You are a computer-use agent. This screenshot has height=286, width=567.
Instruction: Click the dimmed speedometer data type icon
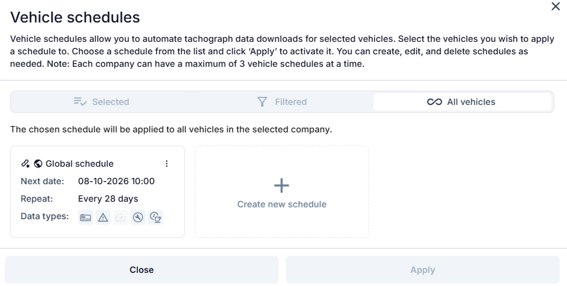coord(121,217)
